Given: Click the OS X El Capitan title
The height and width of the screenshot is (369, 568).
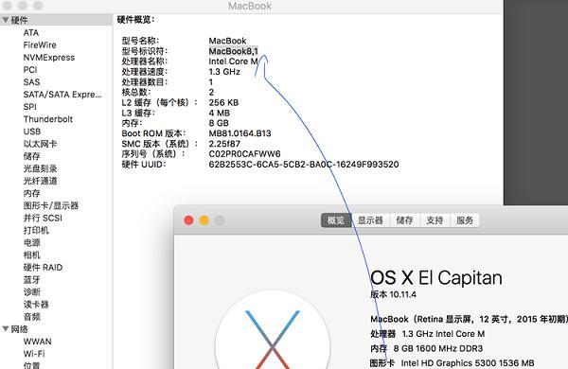Looking at the screenshot, I should click(x=436, y=278).
